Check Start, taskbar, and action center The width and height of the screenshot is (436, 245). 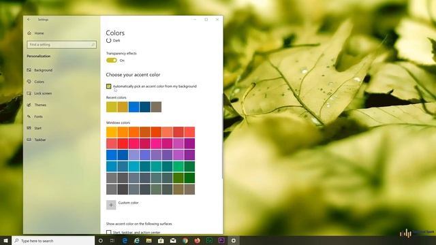tap(109, 232)
